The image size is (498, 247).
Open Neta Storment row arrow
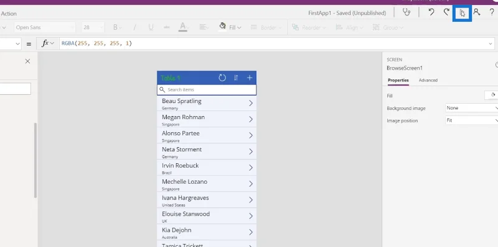click(x=251, y=151)
